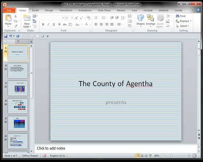Click the PowerPoint Help question mark icon

pos(198,10)
